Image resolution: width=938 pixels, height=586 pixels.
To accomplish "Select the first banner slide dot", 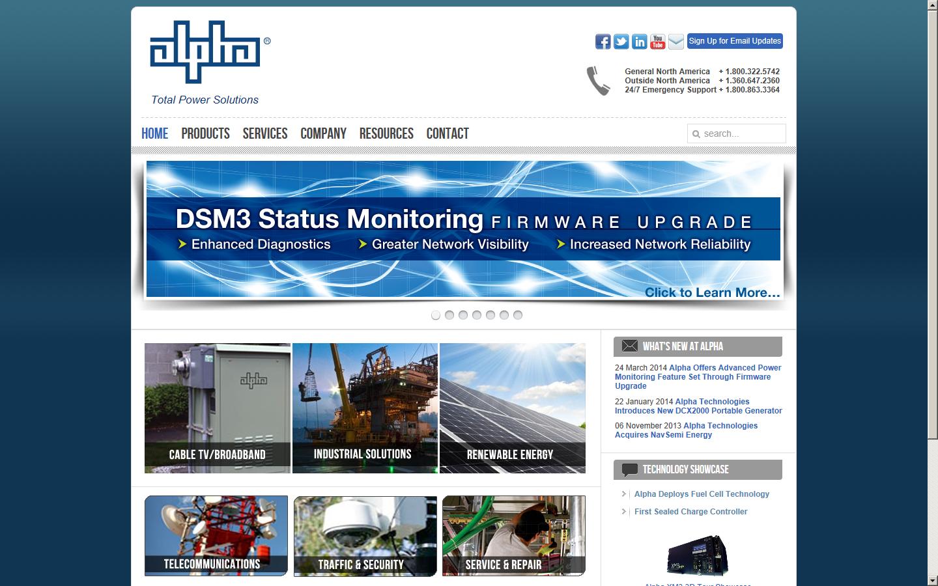I will [x=436, y=315].
